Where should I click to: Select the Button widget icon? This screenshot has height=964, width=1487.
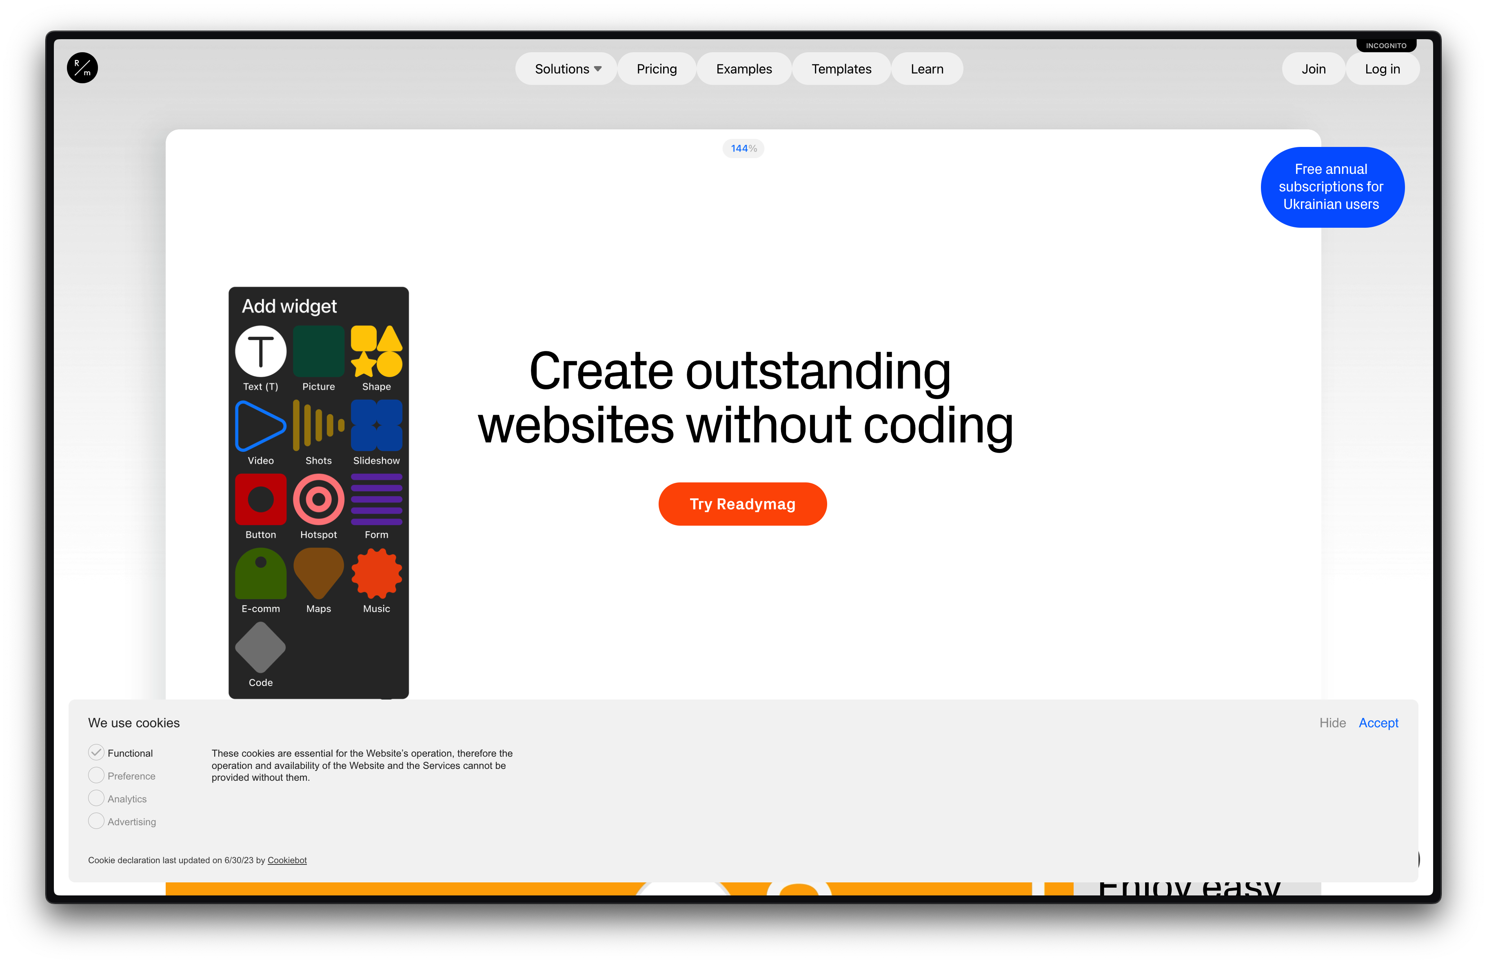(x=260, y=499)
